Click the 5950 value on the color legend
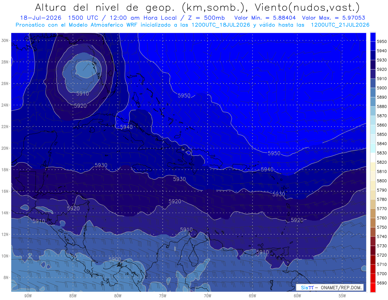Viewport: 388px width, 300px height. click(x=382, y=41)
